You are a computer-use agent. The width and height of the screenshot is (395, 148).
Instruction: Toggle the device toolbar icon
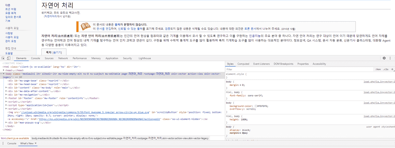pos(9,58)
